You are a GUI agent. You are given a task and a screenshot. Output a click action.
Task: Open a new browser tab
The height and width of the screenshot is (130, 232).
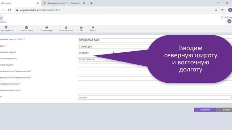(x=91, y=3)
